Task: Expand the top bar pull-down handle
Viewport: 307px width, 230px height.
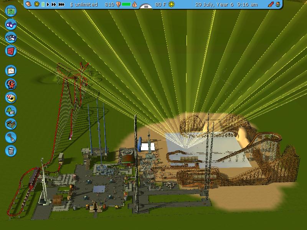Action: click(x=146, y=7)
